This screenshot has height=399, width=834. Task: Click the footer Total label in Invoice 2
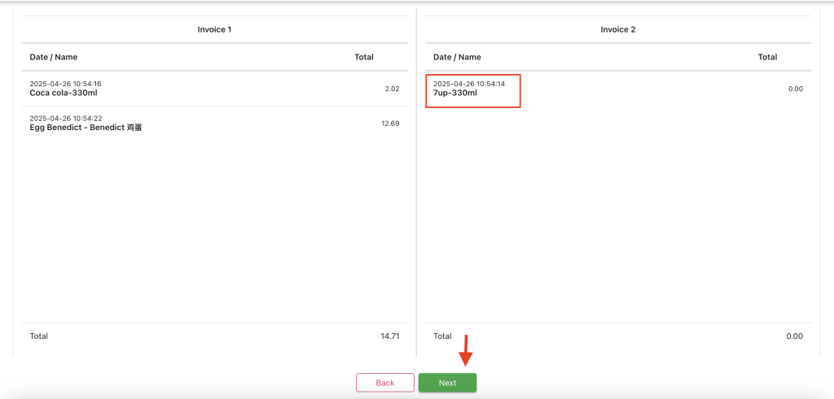coord(442,336)
